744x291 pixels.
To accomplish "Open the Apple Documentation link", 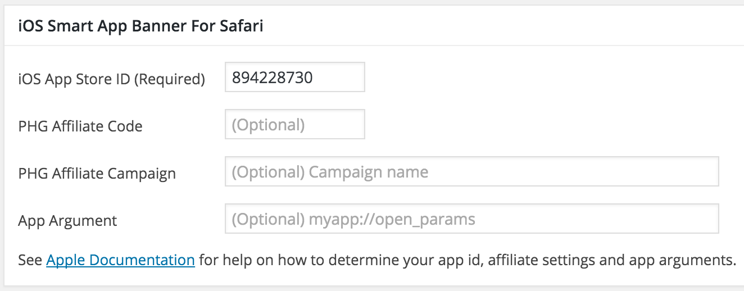I will click(120, 260).
